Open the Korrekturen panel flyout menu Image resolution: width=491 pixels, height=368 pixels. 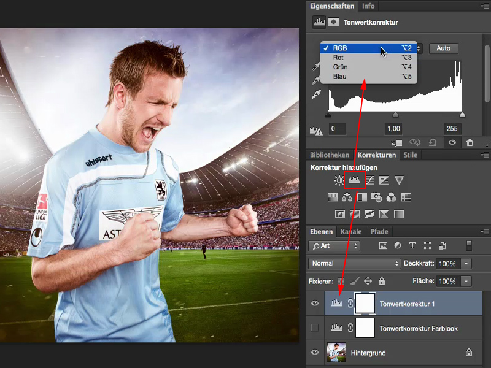(485, 155)
